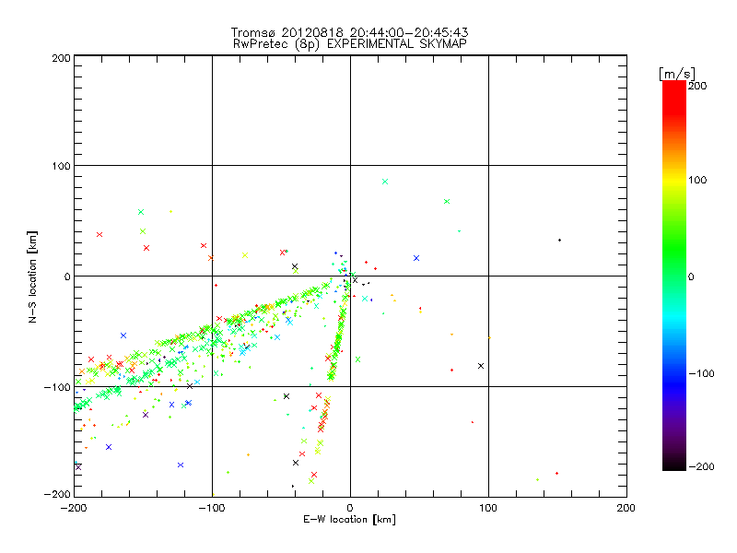Click the colorbar '100' tick label
Image resolution: width=737 pixels, height=553 pixels.
tap(697, 180)
